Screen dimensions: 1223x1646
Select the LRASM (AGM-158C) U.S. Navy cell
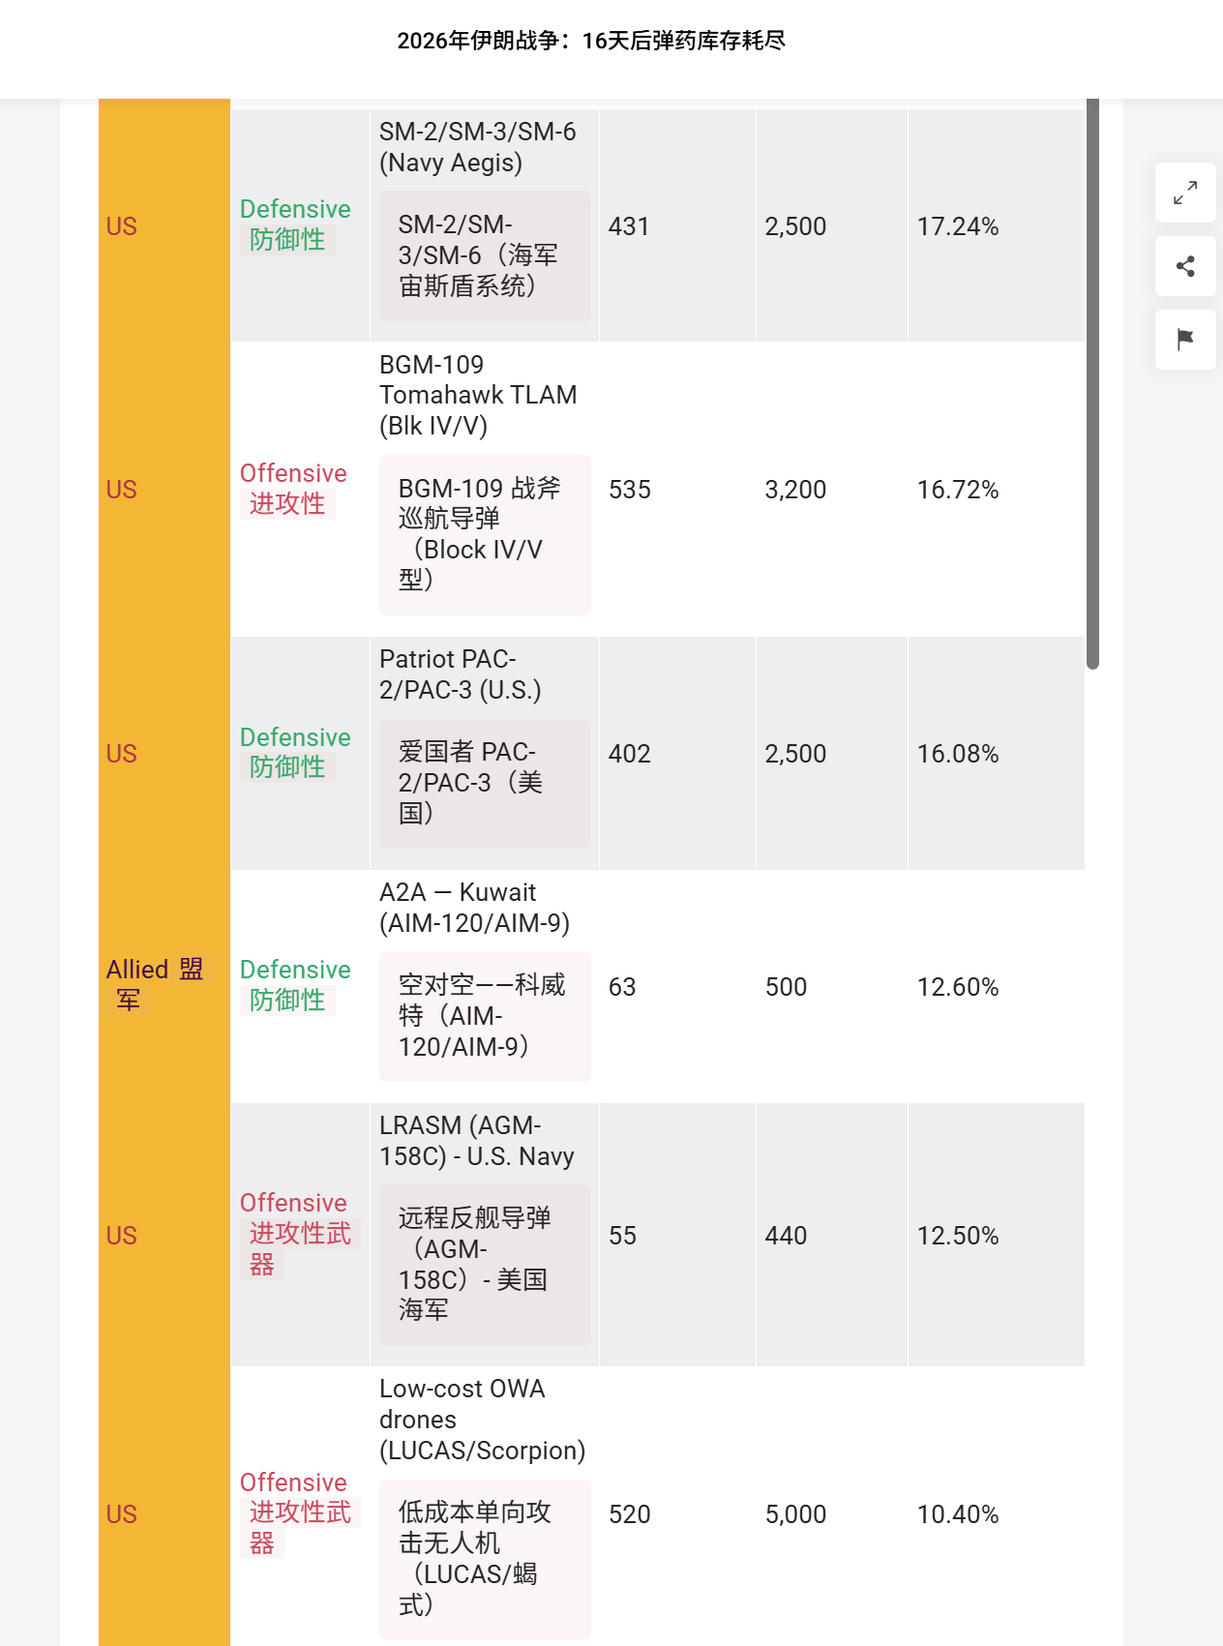point(476,1140)
